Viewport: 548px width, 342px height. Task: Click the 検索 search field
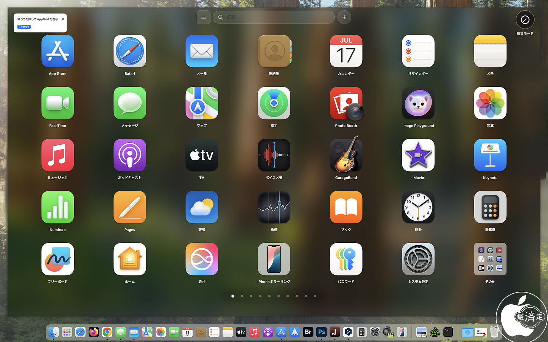(x=274, y=17)
